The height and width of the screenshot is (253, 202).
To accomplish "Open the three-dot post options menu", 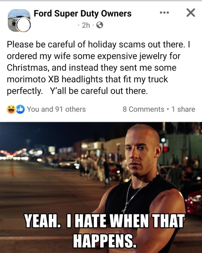I will [164, 13].
